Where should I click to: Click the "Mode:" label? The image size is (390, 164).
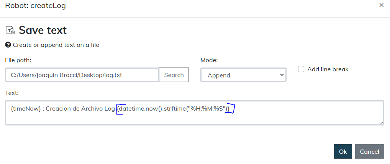click(209, 60)
